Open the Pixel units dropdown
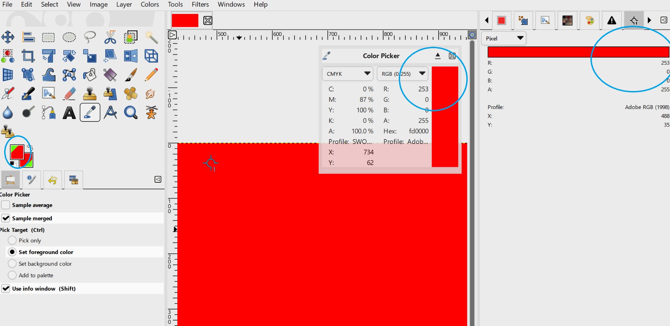The width and height of the screenshot is (670, 326). 503,38
